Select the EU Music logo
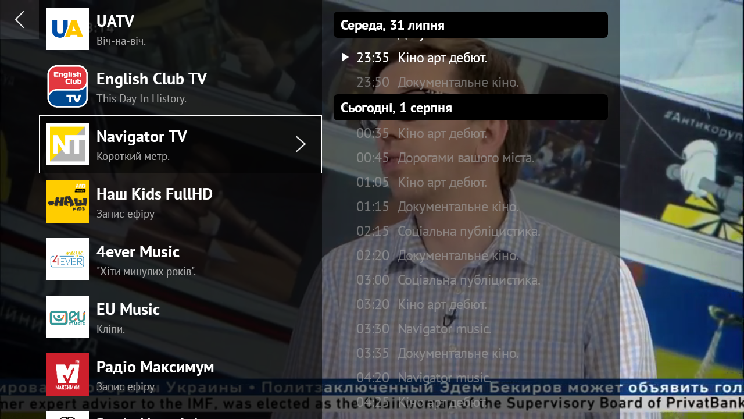The height and width of the screenshot is (419, 744). point(67,317)
